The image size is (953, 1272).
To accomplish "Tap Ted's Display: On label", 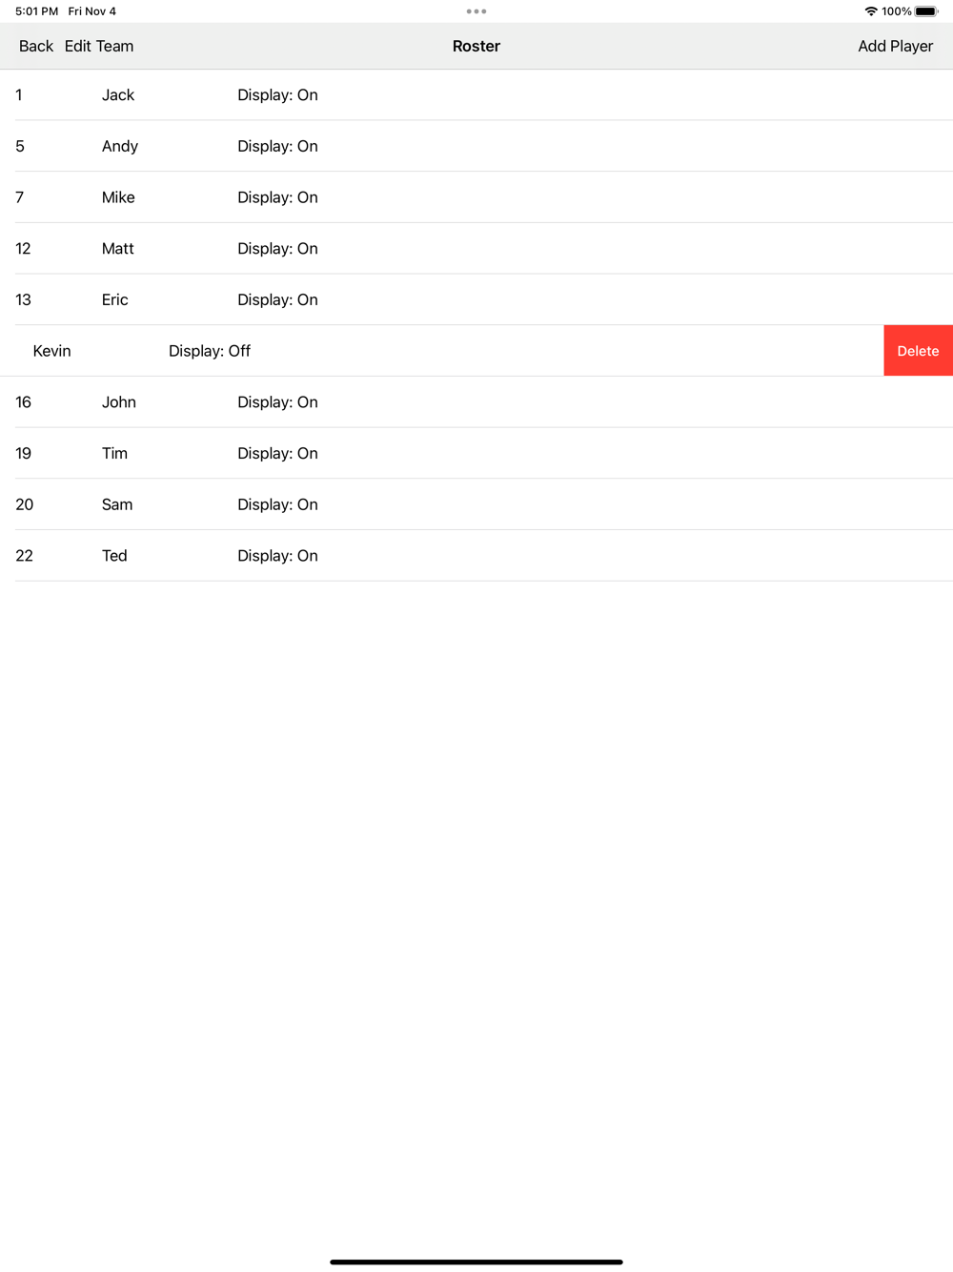I will click(277, 556).
